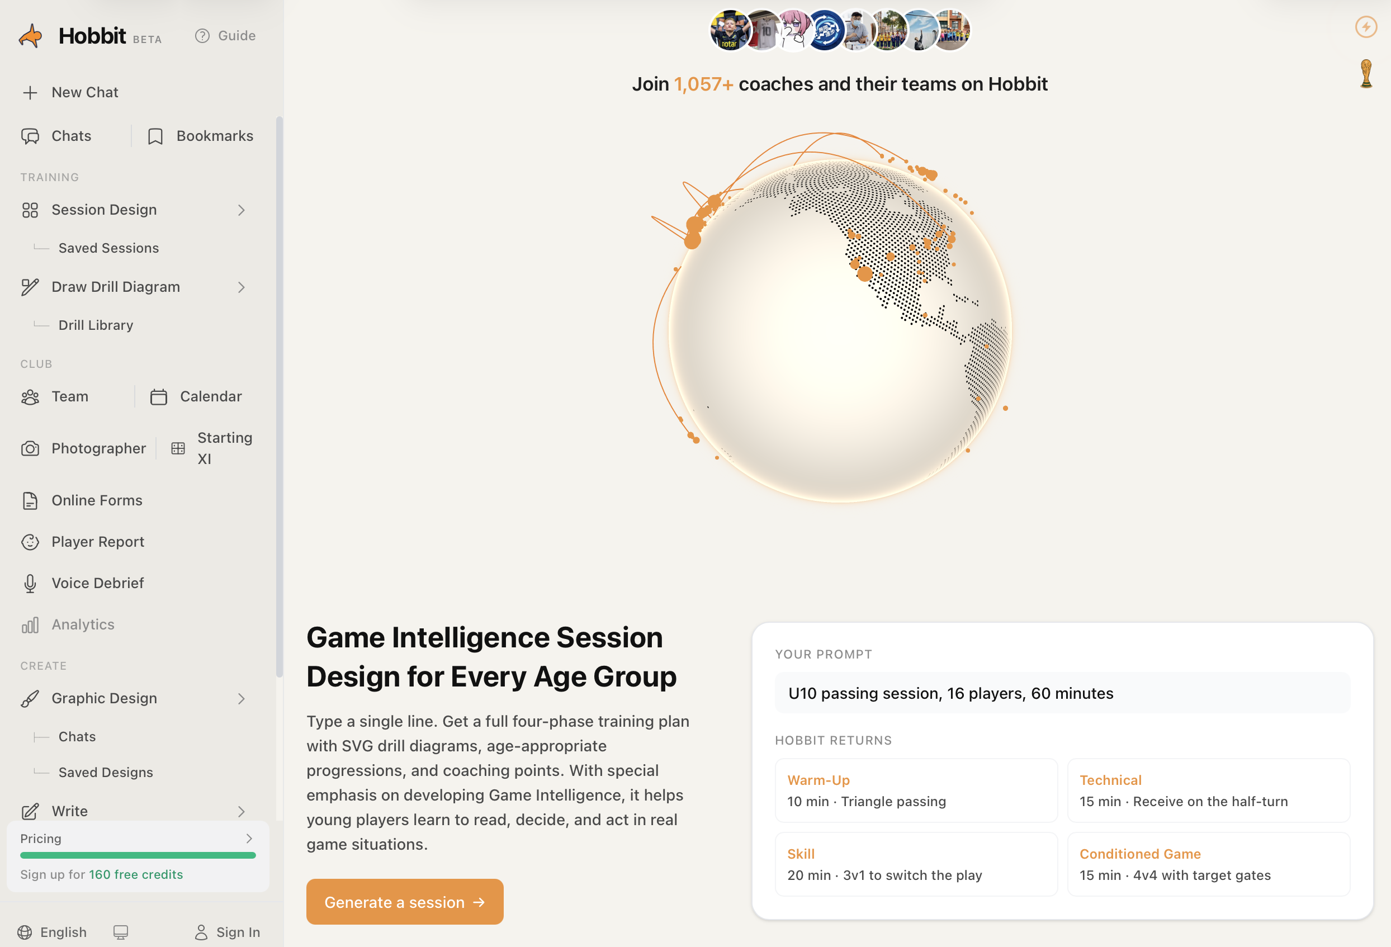
Task: Click the Pricing label
Action: coord(41,839)
